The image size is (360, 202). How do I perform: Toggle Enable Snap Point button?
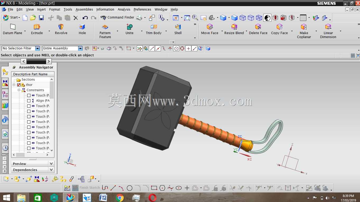(140, 48)
